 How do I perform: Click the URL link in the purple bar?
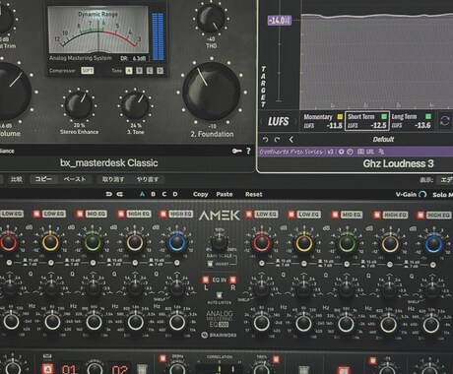click(x=370, y=152)
